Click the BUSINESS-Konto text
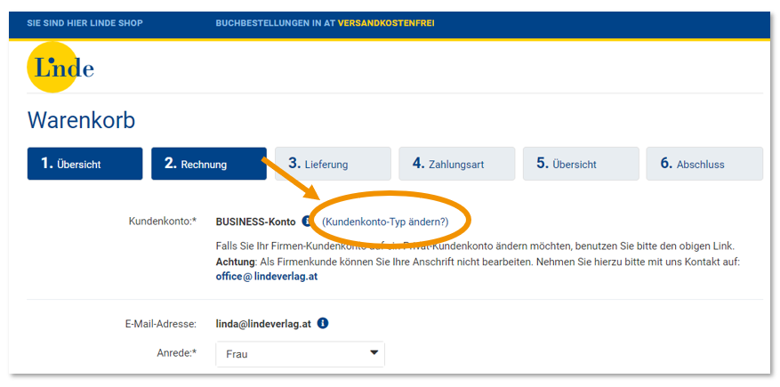 pyautogui.click(x=255, y=222)
